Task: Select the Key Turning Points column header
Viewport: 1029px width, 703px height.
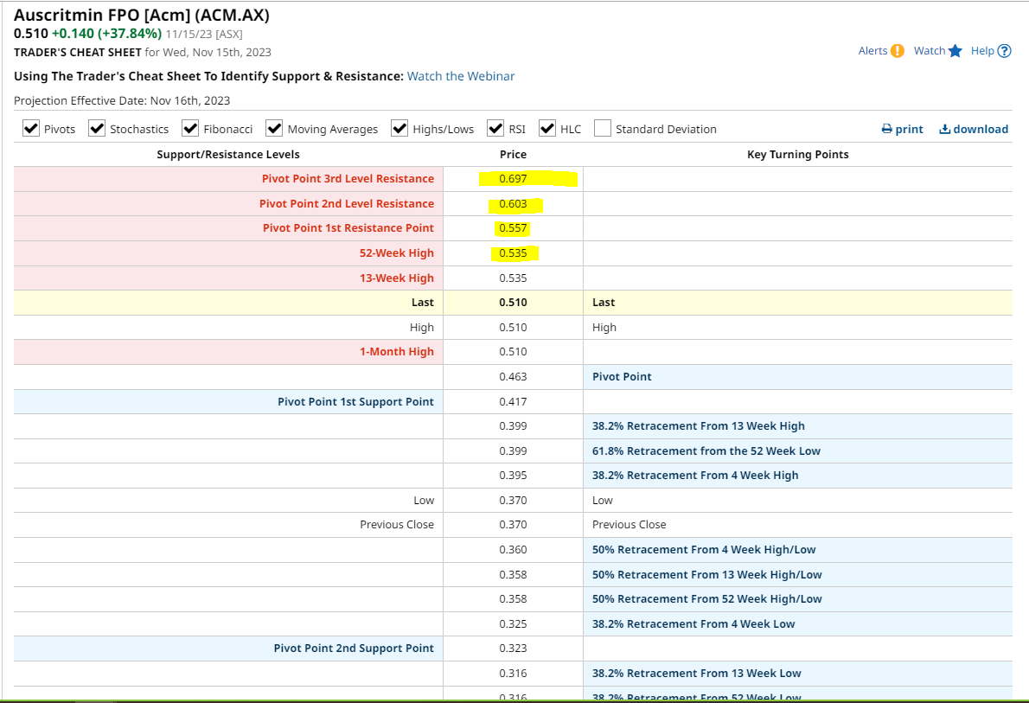Action: (798, 154)
